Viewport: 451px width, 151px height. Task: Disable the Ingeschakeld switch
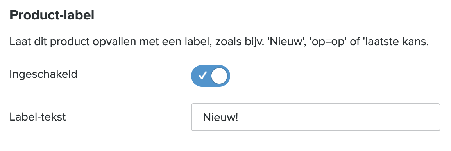point(211,76)
